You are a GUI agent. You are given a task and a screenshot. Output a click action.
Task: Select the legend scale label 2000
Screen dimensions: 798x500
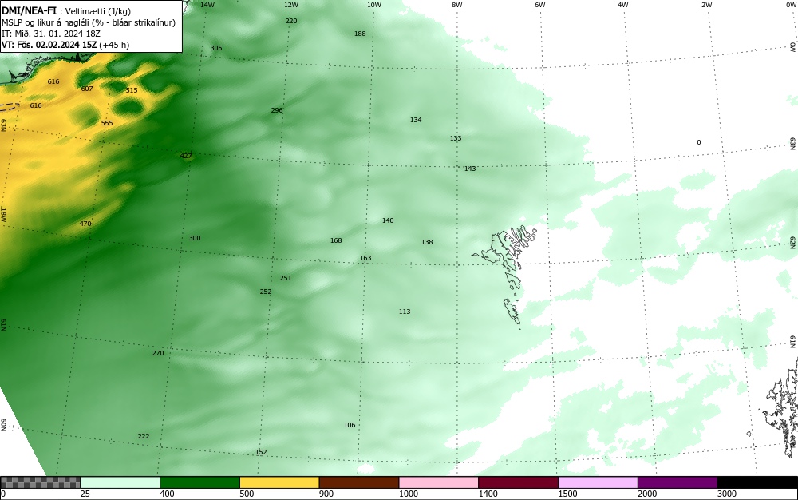pyautogui.click(x=647, y=494)
